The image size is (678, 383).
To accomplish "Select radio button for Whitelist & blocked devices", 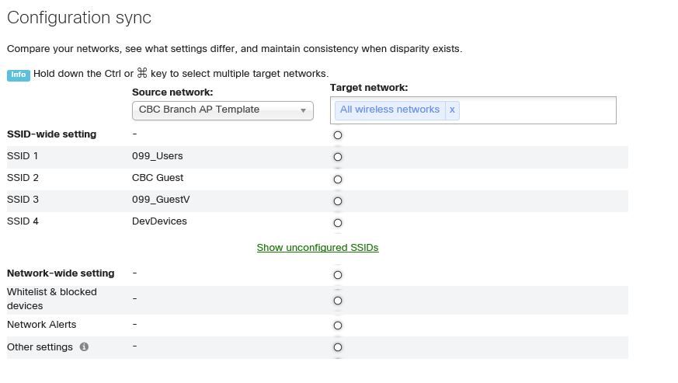I will pos(338,301).
